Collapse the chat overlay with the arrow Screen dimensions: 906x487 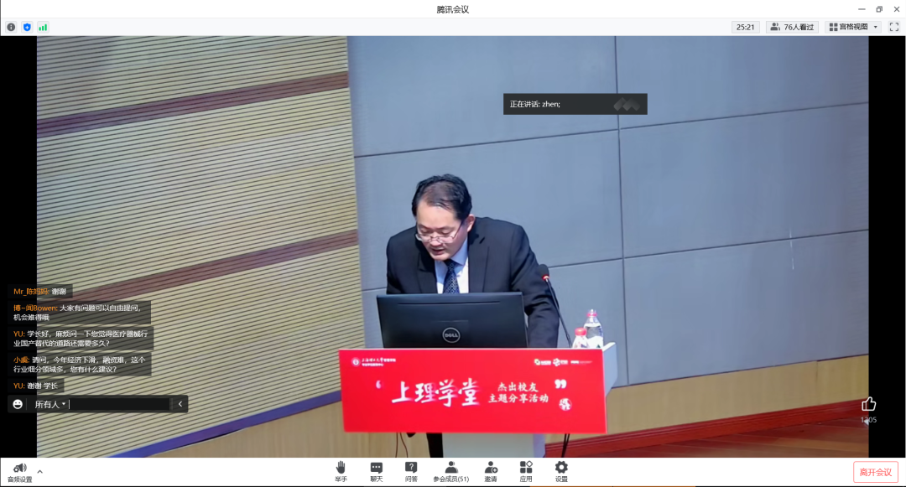pyautogui.click(x=180, y=403)
